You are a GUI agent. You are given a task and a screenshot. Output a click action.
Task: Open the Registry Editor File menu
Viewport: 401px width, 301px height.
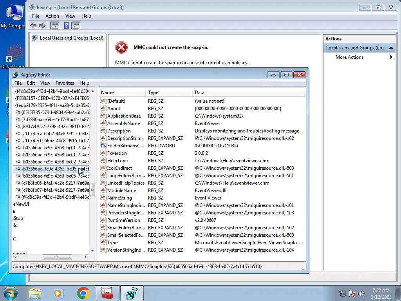tap(18, 83)
